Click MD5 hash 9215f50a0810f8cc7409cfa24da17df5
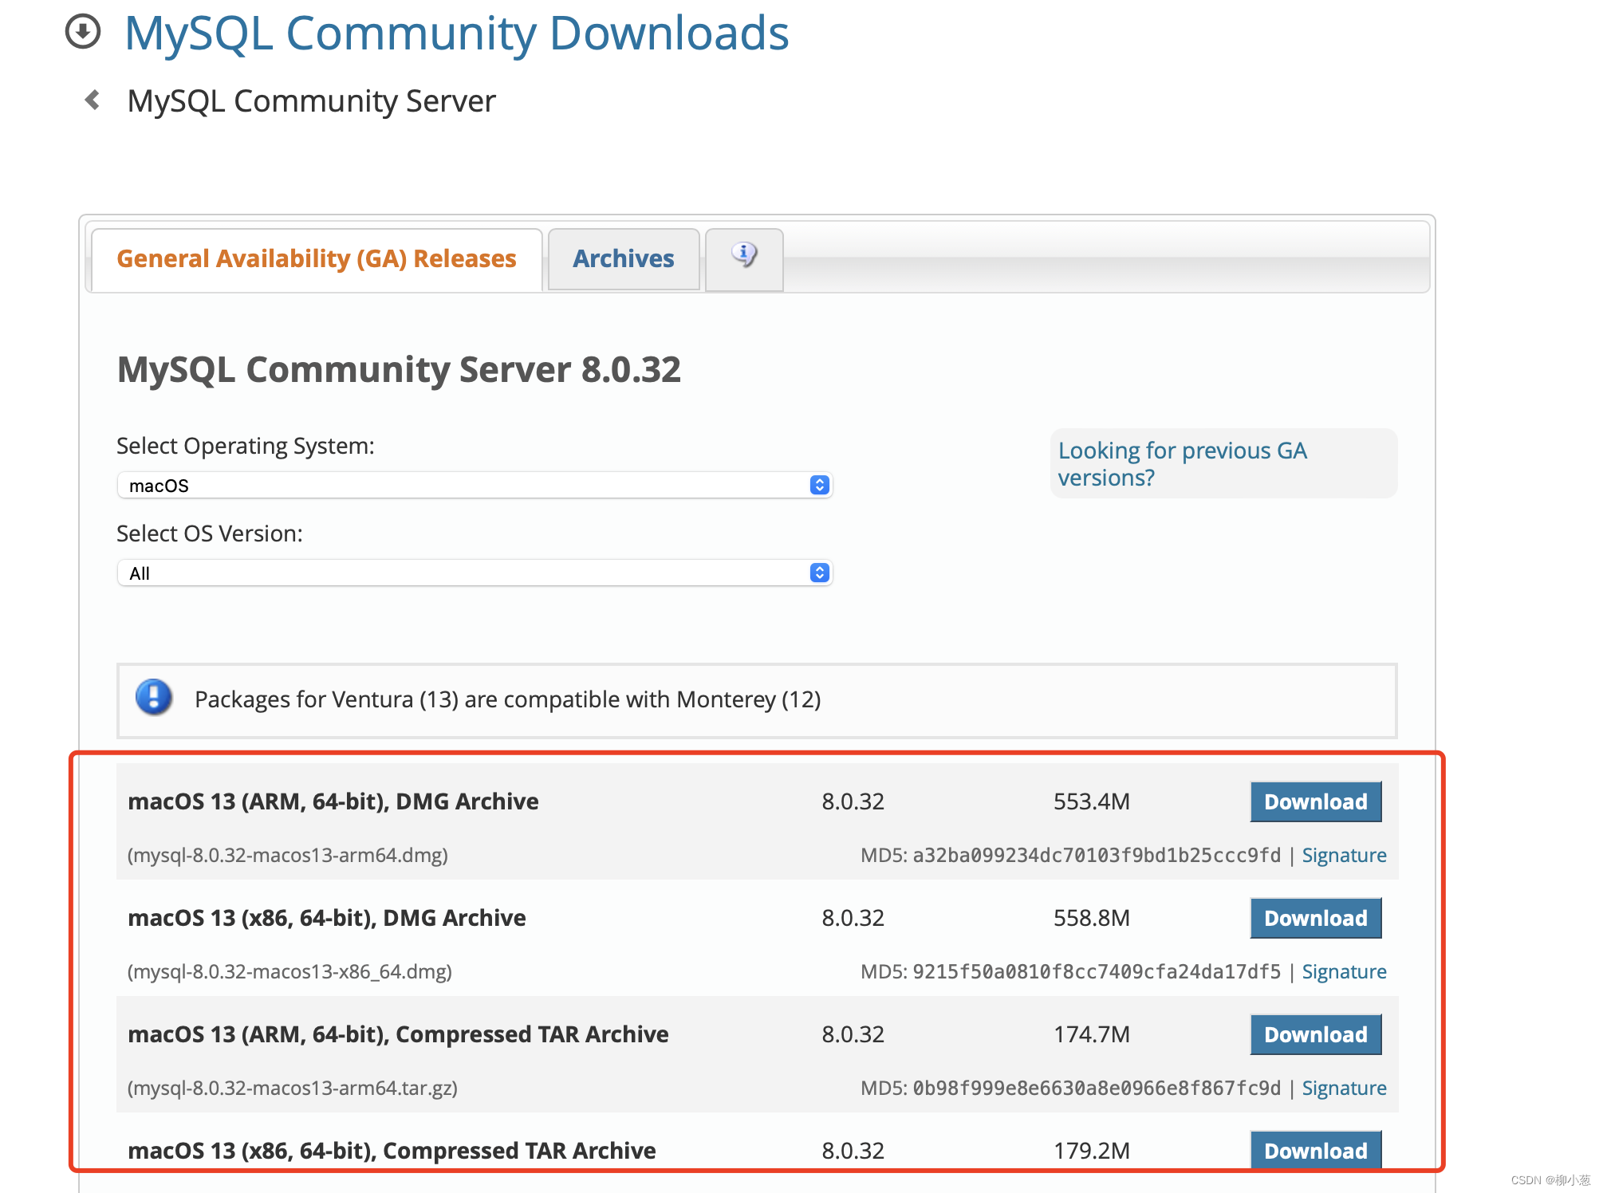Viewport: 1603px width, 1193px height. tap(1097, 971)
